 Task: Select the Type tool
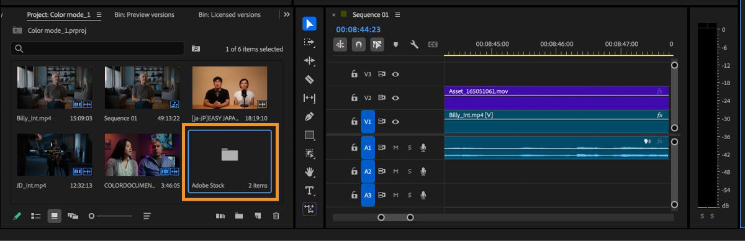point(309,191)
